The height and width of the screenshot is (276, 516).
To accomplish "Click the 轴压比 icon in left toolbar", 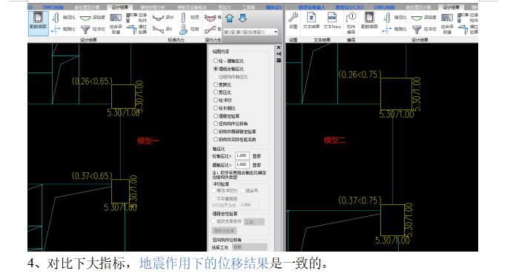I will pos(56,18).
